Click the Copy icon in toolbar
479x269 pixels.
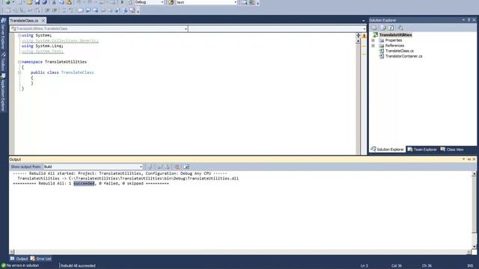click(61, 2)
